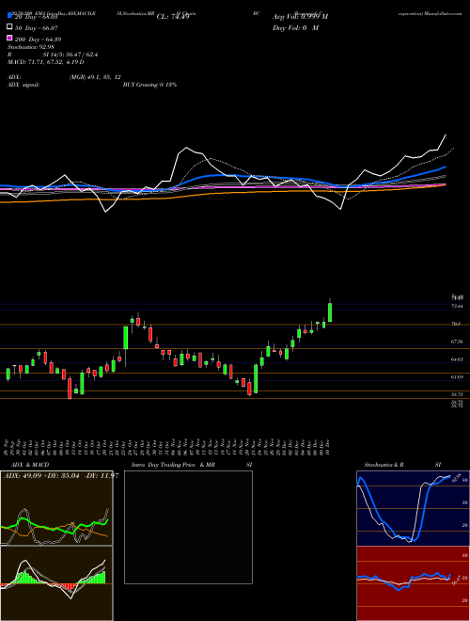Viewport: 470px width, 621px height.
Task: Click the empty Intra Day Trading Price panel
Action: click(188, 527)
